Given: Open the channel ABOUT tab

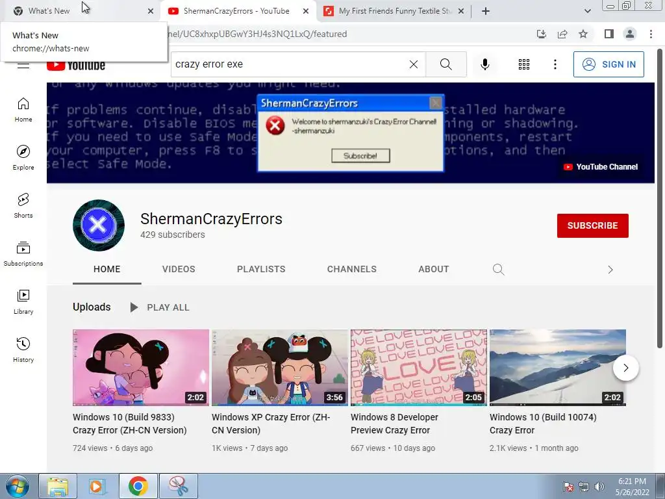Looking at the screenshot, I should click(433, 270).
